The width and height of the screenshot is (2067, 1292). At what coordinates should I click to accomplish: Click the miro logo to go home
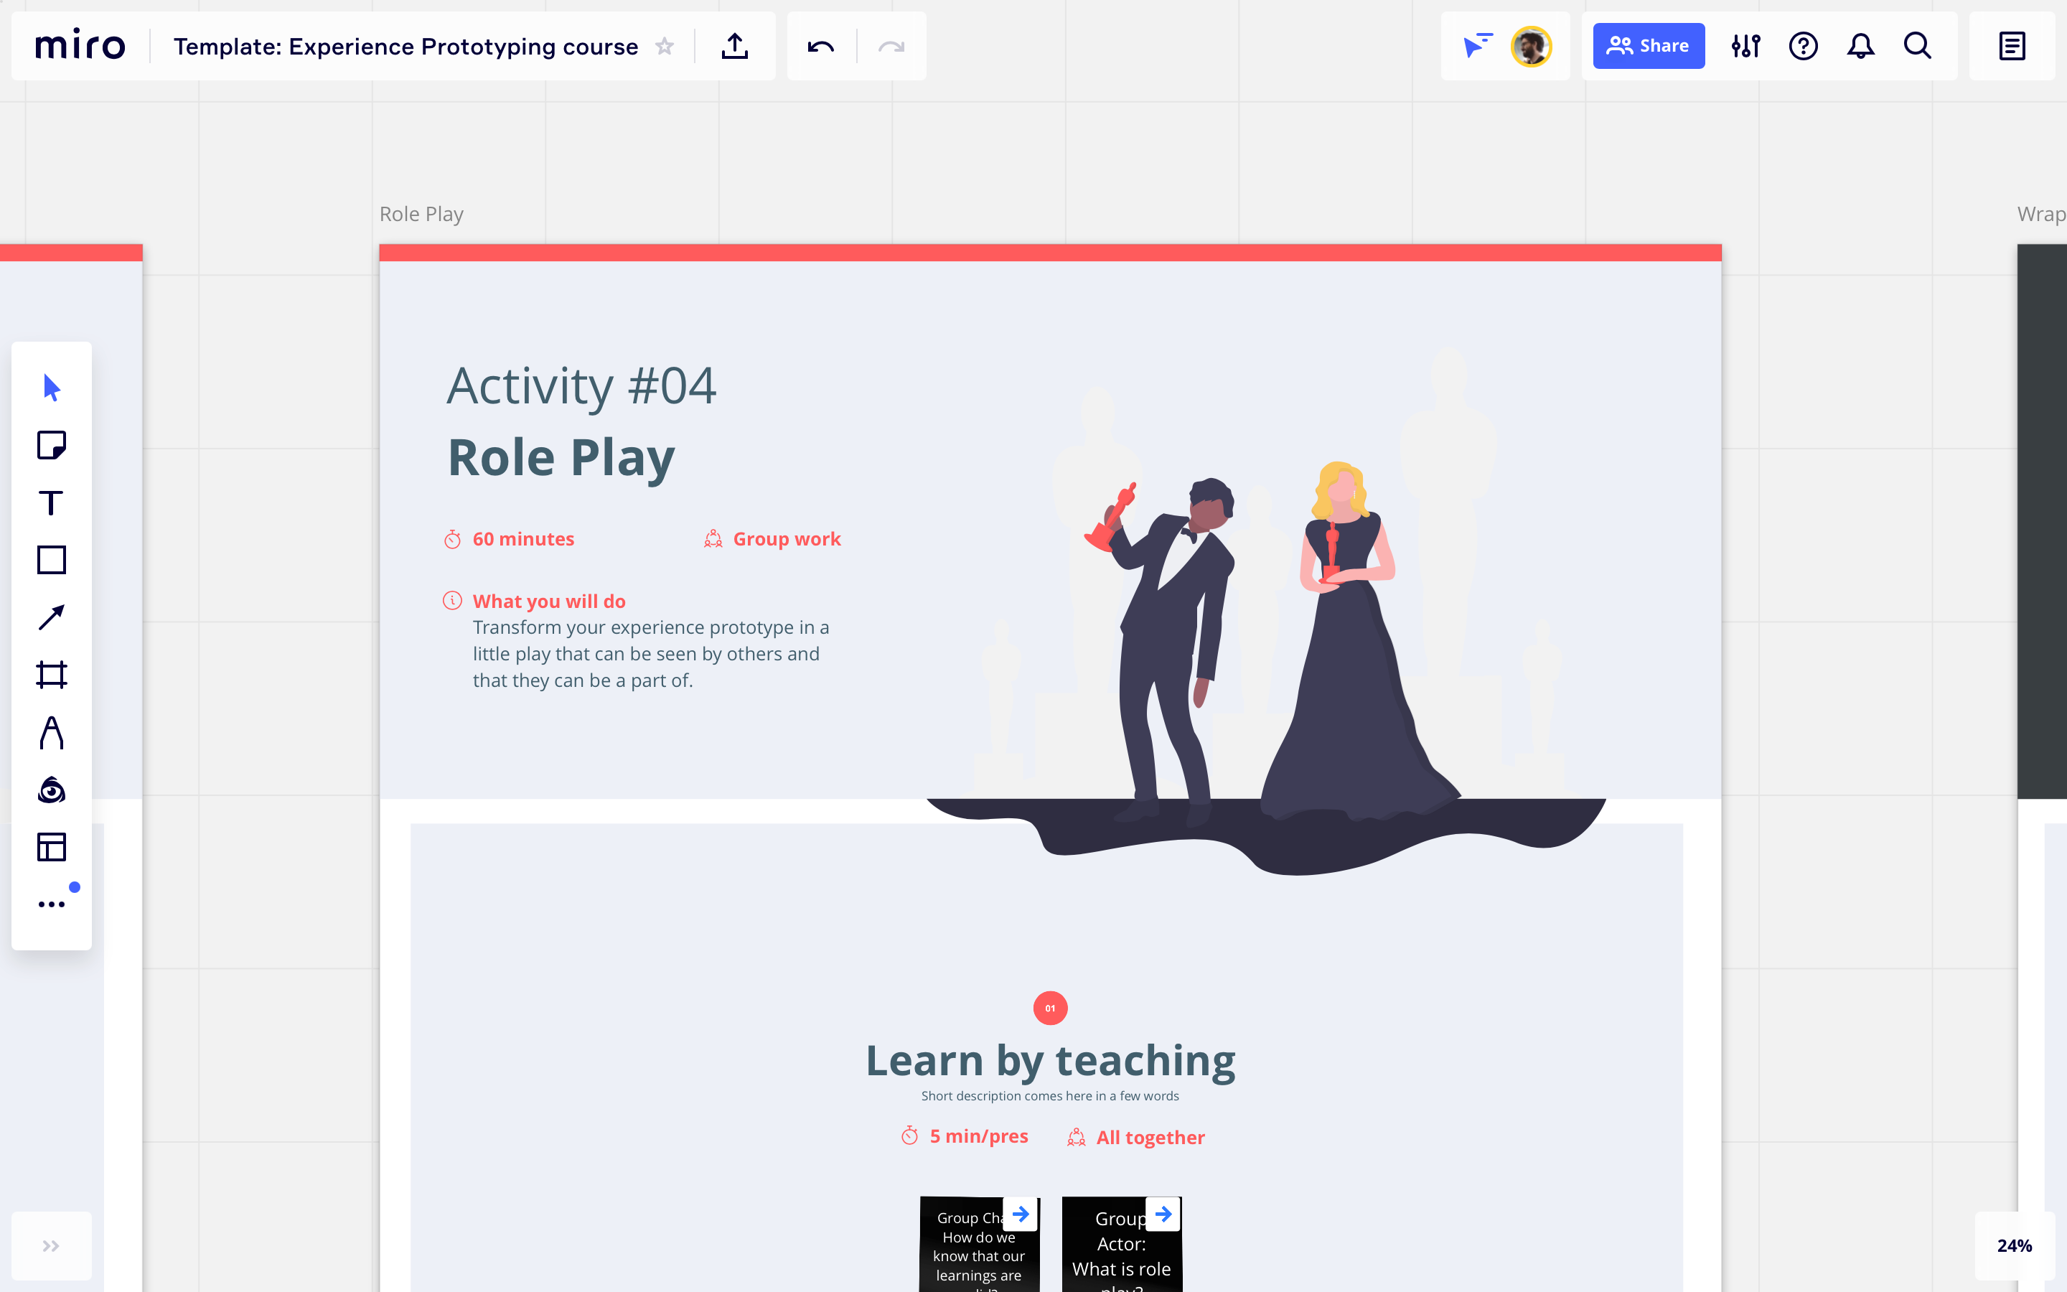tap(80, 46)
